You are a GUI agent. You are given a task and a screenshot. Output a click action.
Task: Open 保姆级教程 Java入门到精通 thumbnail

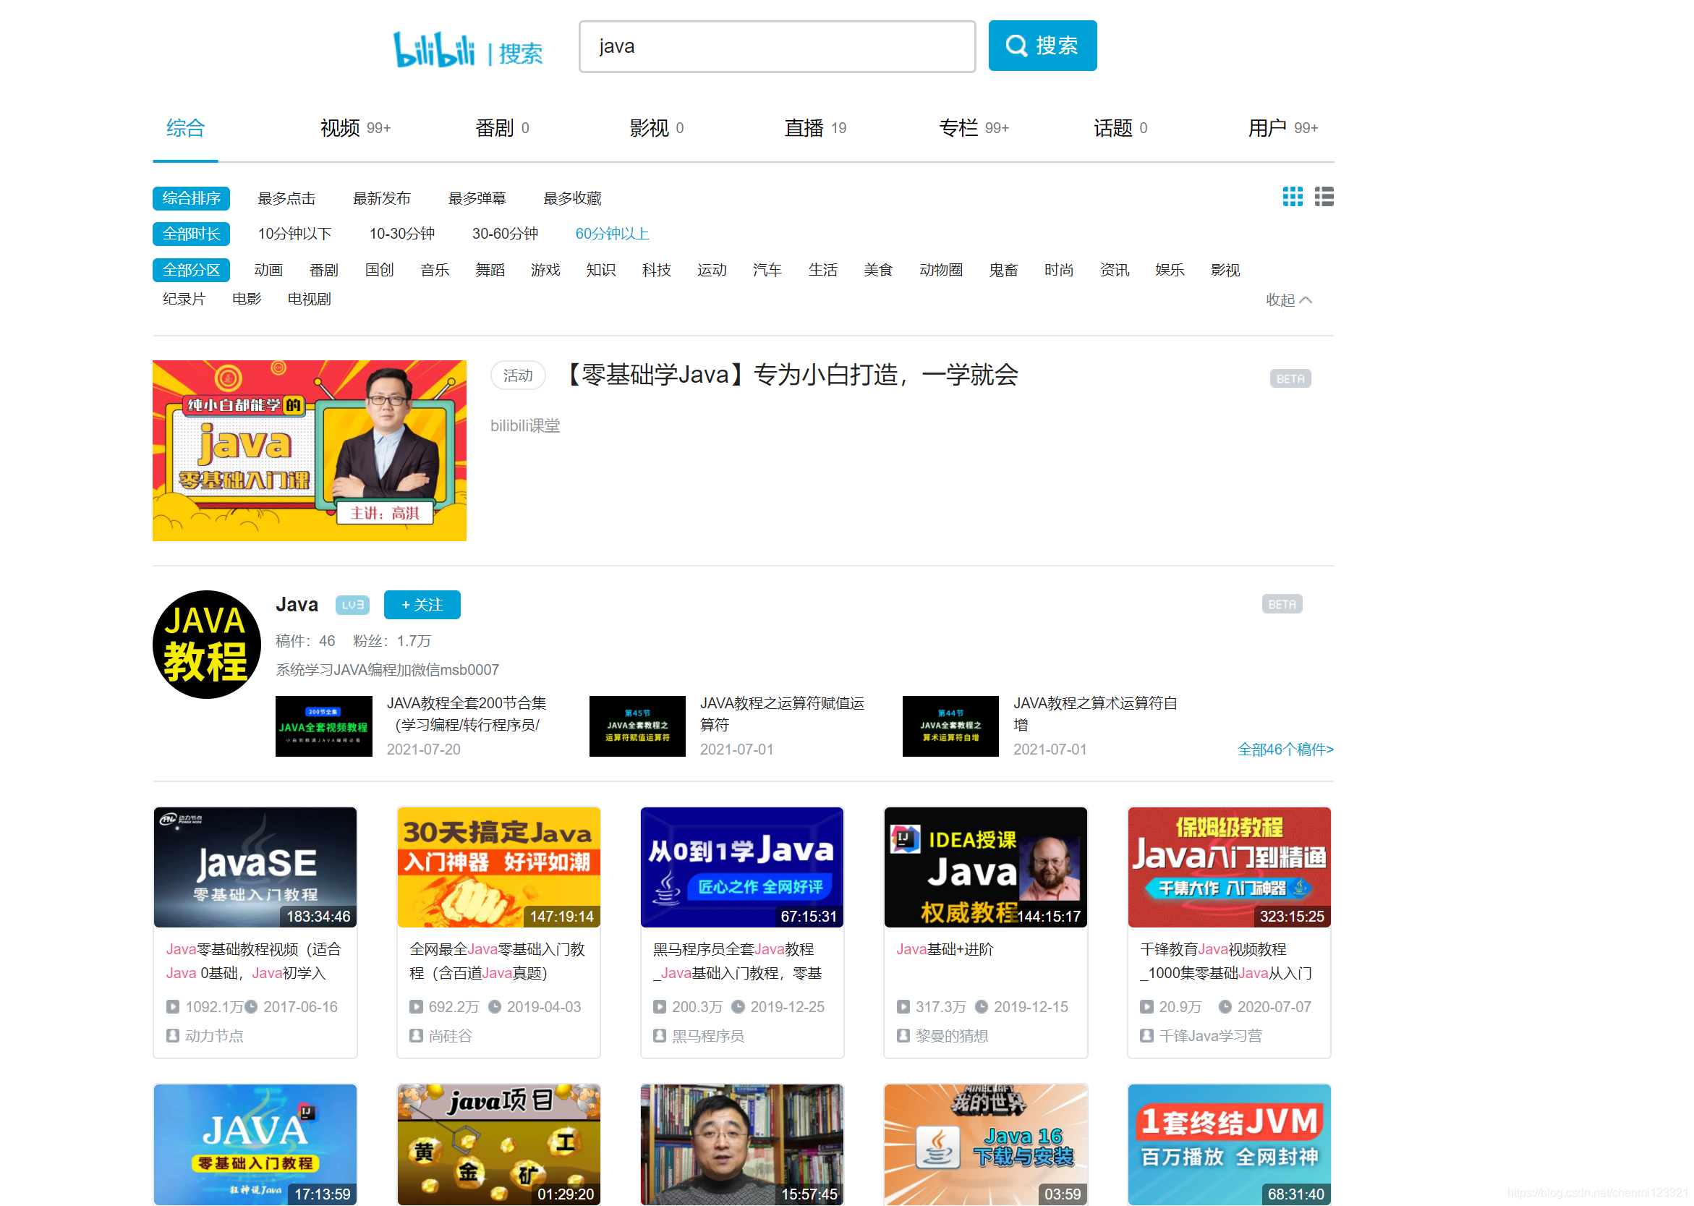click(1230, 867)
